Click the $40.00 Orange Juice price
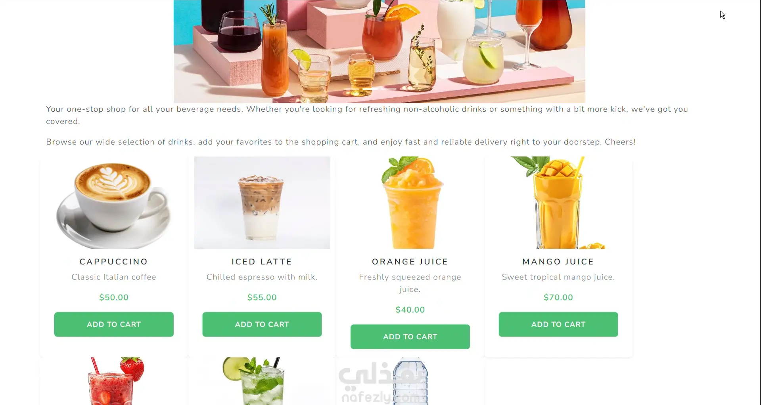761x405 pixels. tap(410, 310)
